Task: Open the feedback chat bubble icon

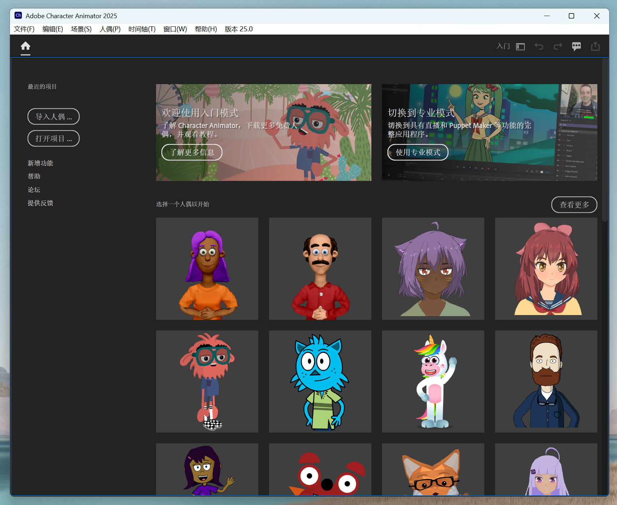Action: pos(576,46)
